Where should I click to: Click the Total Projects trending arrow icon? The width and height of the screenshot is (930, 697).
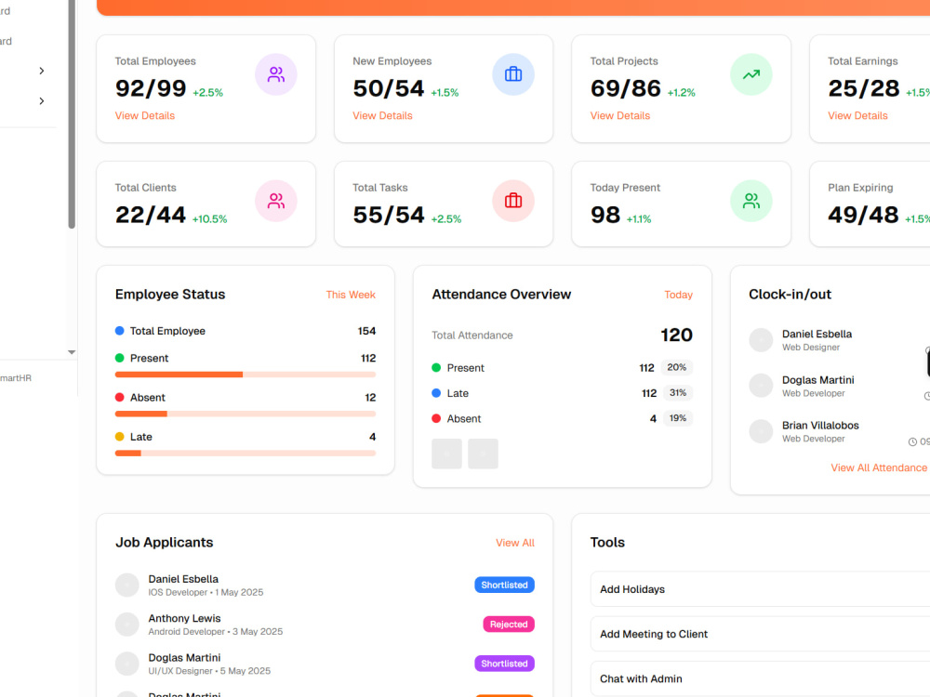pos(751,74)
